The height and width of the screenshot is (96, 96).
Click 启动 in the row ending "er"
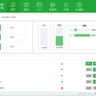(89, 82)
